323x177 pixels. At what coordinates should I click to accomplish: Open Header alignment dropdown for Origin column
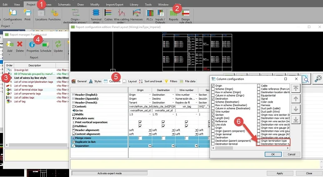(x=150, y=130)
